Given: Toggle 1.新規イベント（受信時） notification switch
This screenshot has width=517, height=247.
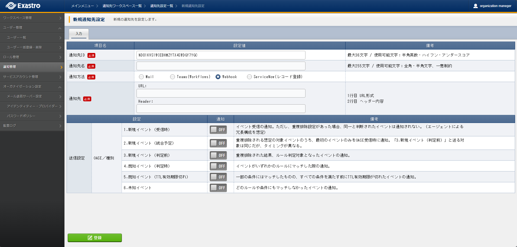Looking at the screenshot, I should click(x=218, y=130).
